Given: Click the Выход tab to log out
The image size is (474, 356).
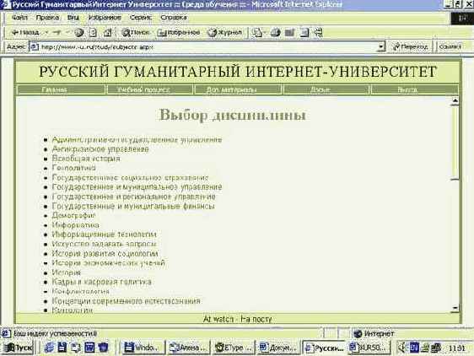Looking at the screenshot, I should tap(414, 89).
